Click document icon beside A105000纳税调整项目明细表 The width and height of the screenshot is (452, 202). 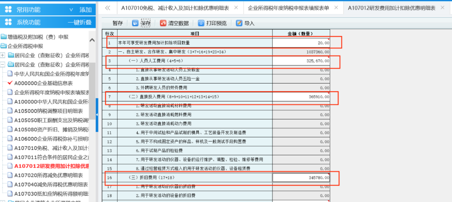point(10,111)
